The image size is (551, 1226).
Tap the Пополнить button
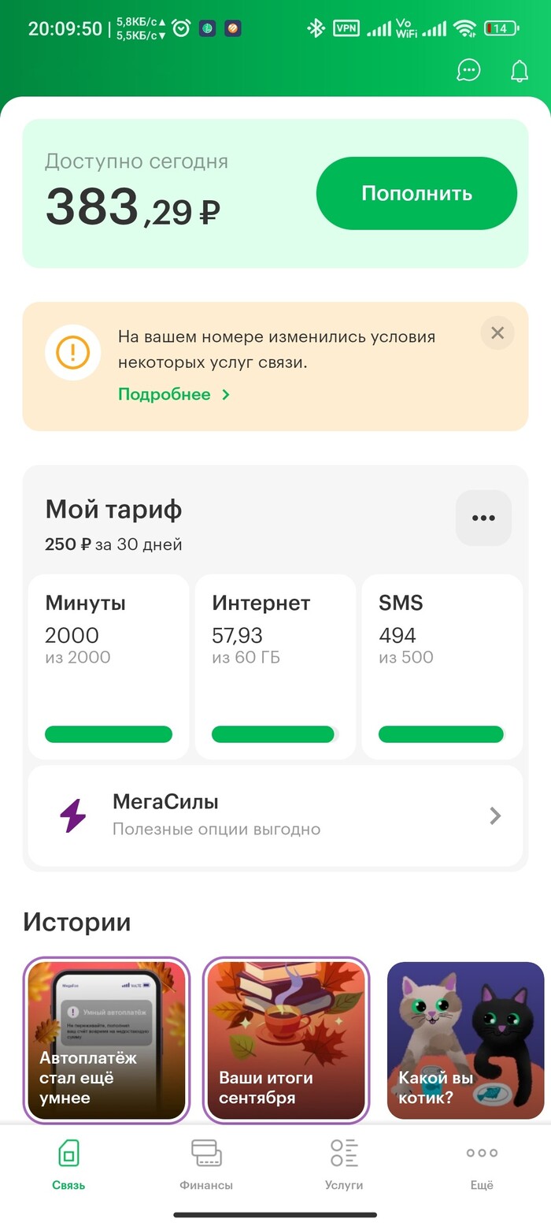click(x=416, y=193)
